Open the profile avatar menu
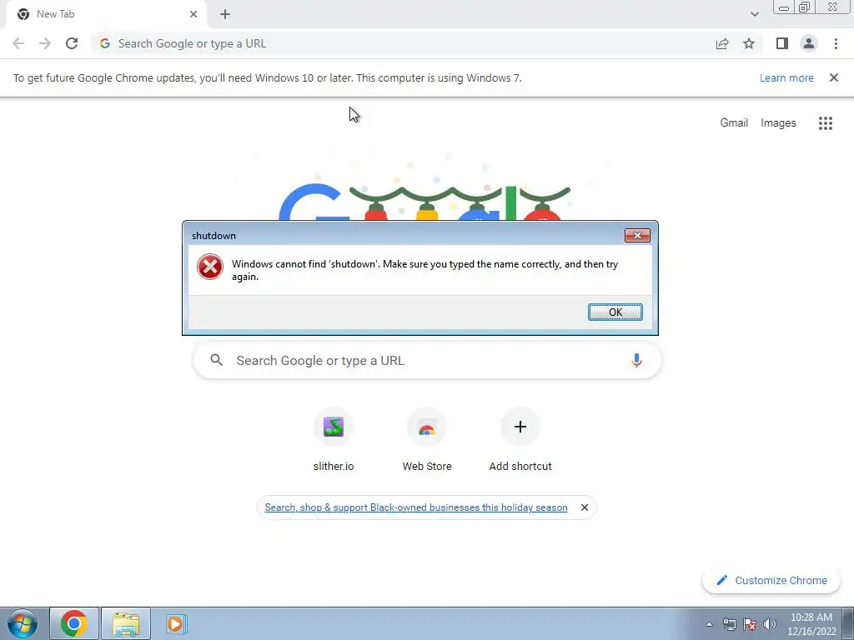 click(x=809, y=43)
